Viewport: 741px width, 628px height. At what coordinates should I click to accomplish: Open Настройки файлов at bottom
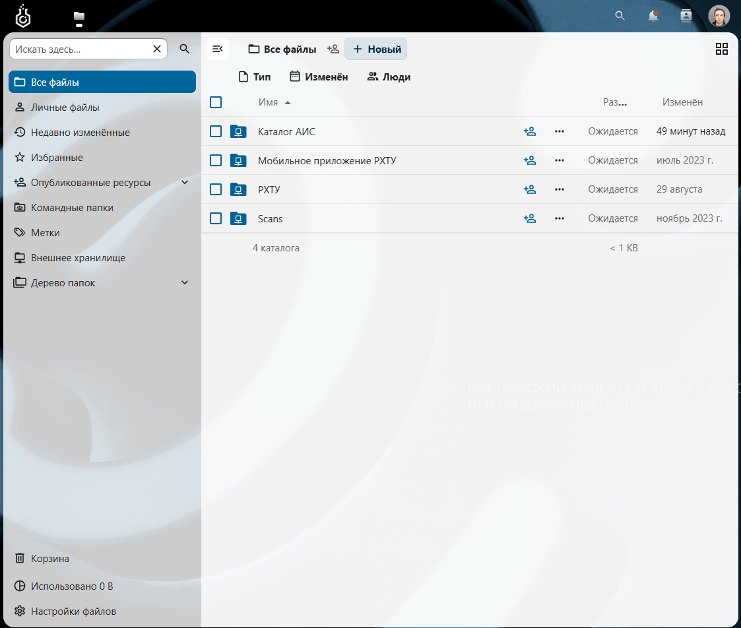click(x=73, y=611)
